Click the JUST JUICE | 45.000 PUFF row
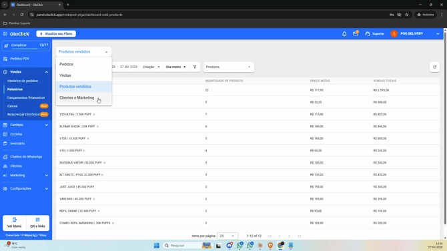 click(248, 187)
